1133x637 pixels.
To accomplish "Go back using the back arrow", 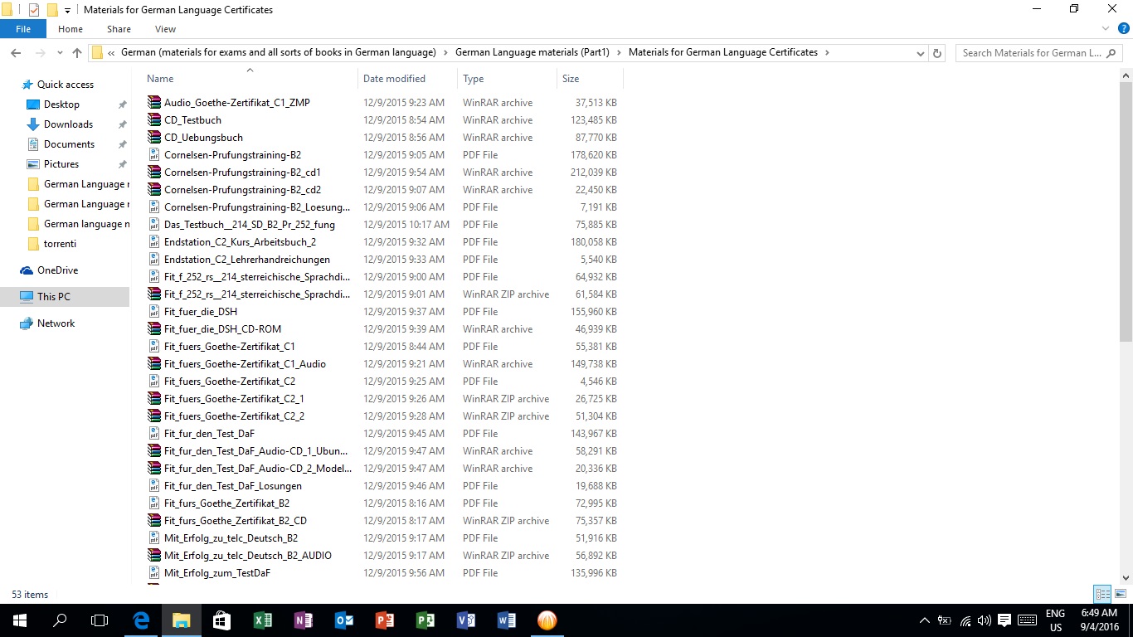I will 16,52.
